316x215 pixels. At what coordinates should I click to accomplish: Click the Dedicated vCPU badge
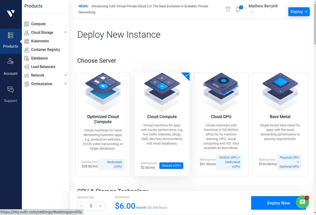coord(111,164)
